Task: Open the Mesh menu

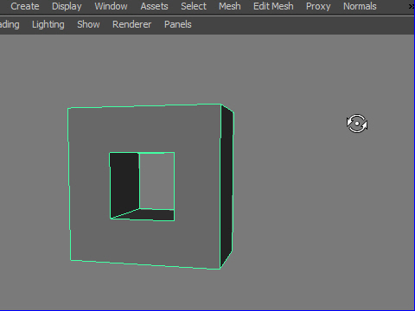Action: click(x=229, y=6)
